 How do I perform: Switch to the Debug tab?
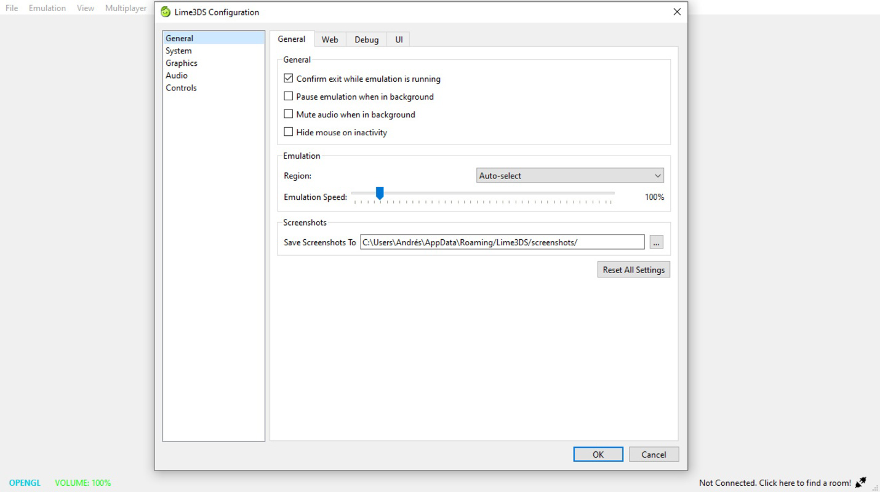click(x=366, y=39)
